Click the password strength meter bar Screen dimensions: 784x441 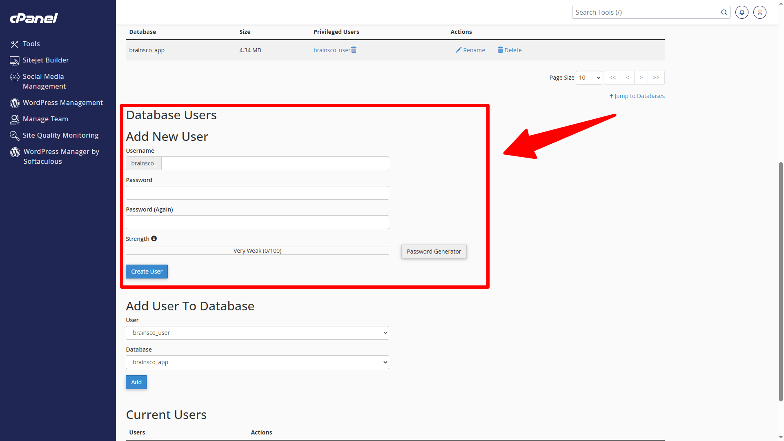point(257,251)
